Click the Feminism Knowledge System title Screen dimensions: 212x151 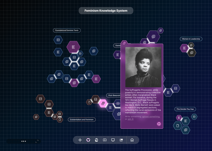pyautogui.click(x=106, y=10)
